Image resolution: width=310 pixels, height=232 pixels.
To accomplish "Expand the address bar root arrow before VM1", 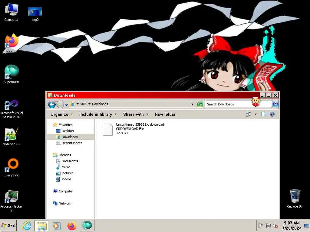I will click(x=77, y=104).
